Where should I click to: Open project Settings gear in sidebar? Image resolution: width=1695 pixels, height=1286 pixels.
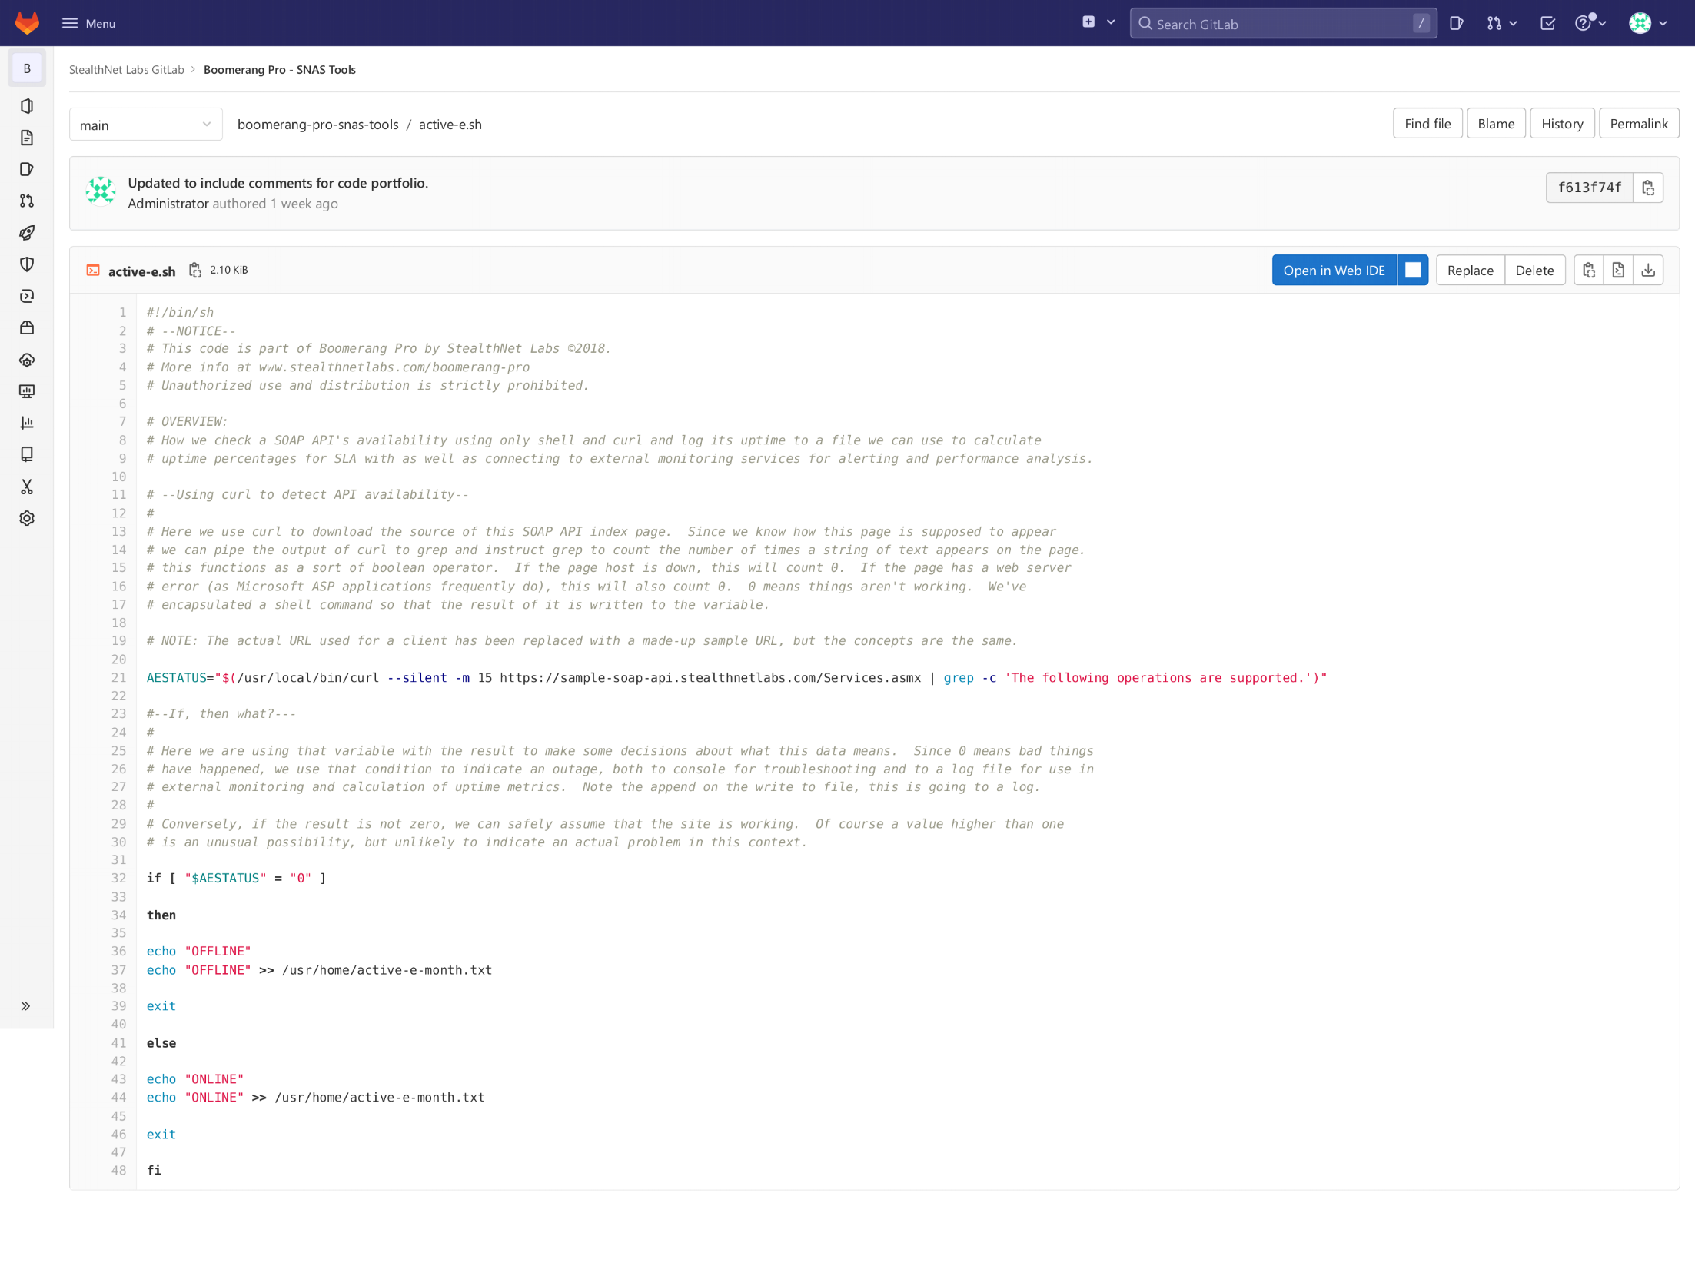point(27,519)
